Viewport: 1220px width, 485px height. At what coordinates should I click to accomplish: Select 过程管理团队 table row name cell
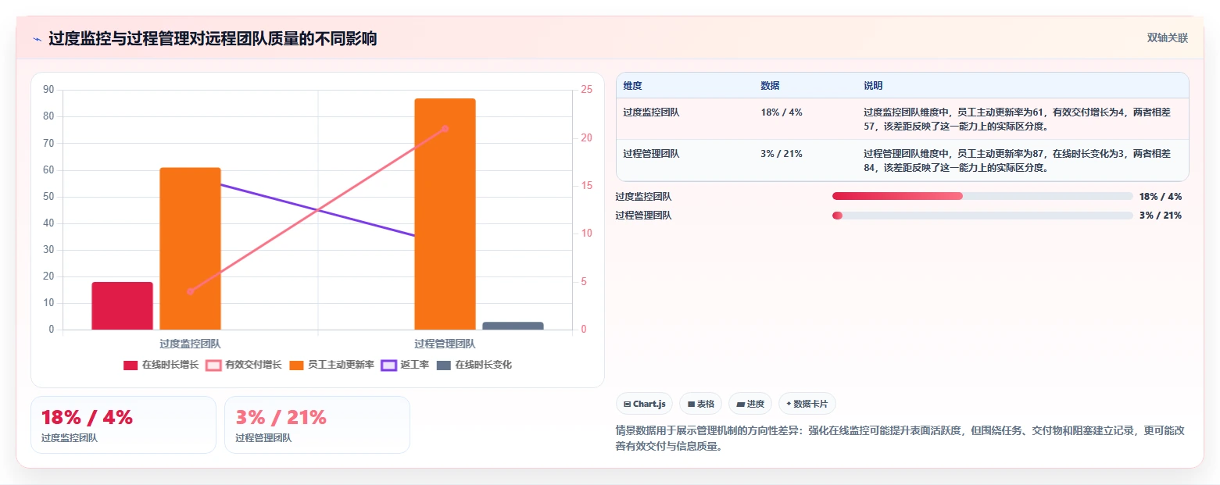651,154
